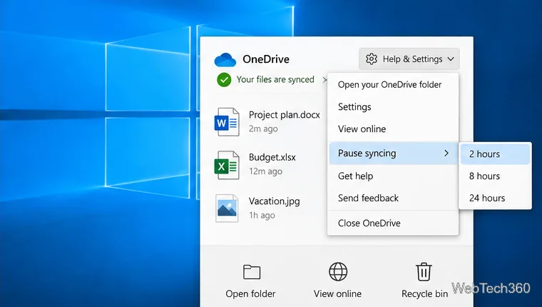
Task: Click the green synced checkmark icon
Action: pos(224,79)
